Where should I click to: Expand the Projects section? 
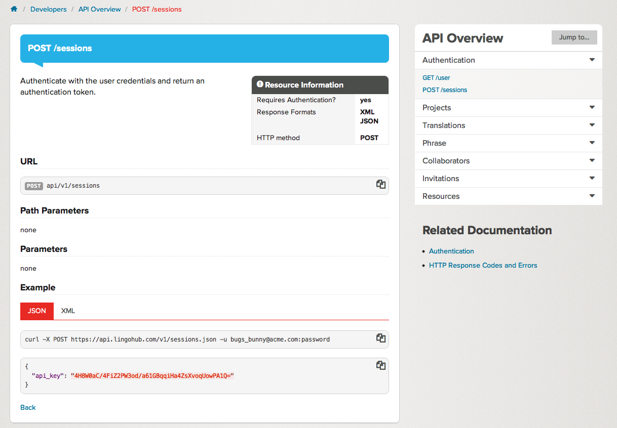tap(592, 108)
